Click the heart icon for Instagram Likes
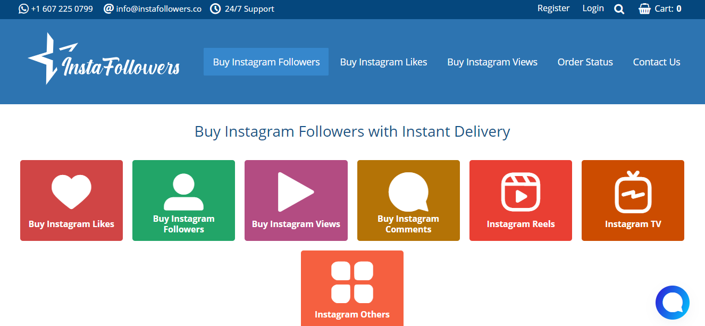 [71, 191]
